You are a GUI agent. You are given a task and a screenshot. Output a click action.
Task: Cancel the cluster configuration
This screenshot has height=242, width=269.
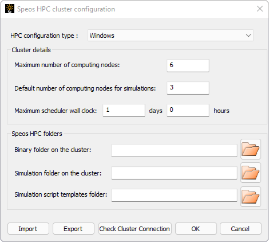tap(240, 229)
